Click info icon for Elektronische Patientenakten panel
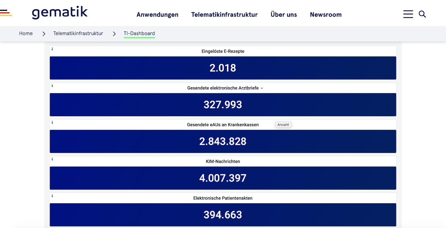Image resolution: width=446 pixels, height=228 pixels. [x=52, y=196]
